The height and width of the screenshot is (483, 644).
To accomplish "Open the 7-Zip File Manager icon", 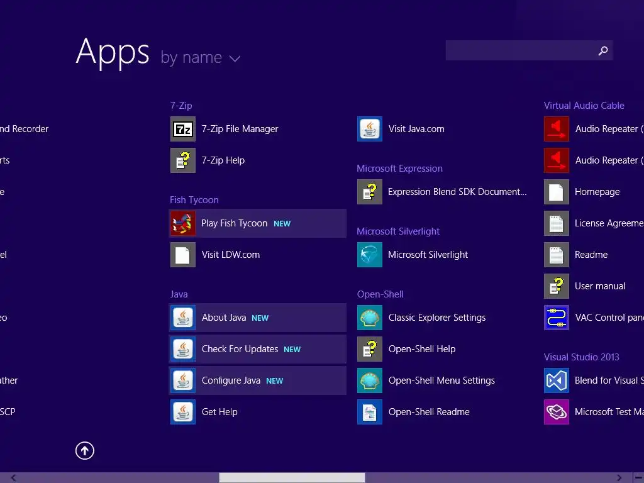I will [183, 129].
